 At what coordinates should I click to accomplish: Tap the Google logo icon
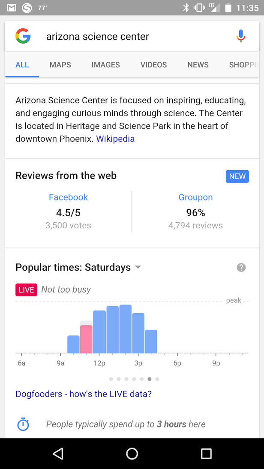pyautogui.click(x=23, y=36)
